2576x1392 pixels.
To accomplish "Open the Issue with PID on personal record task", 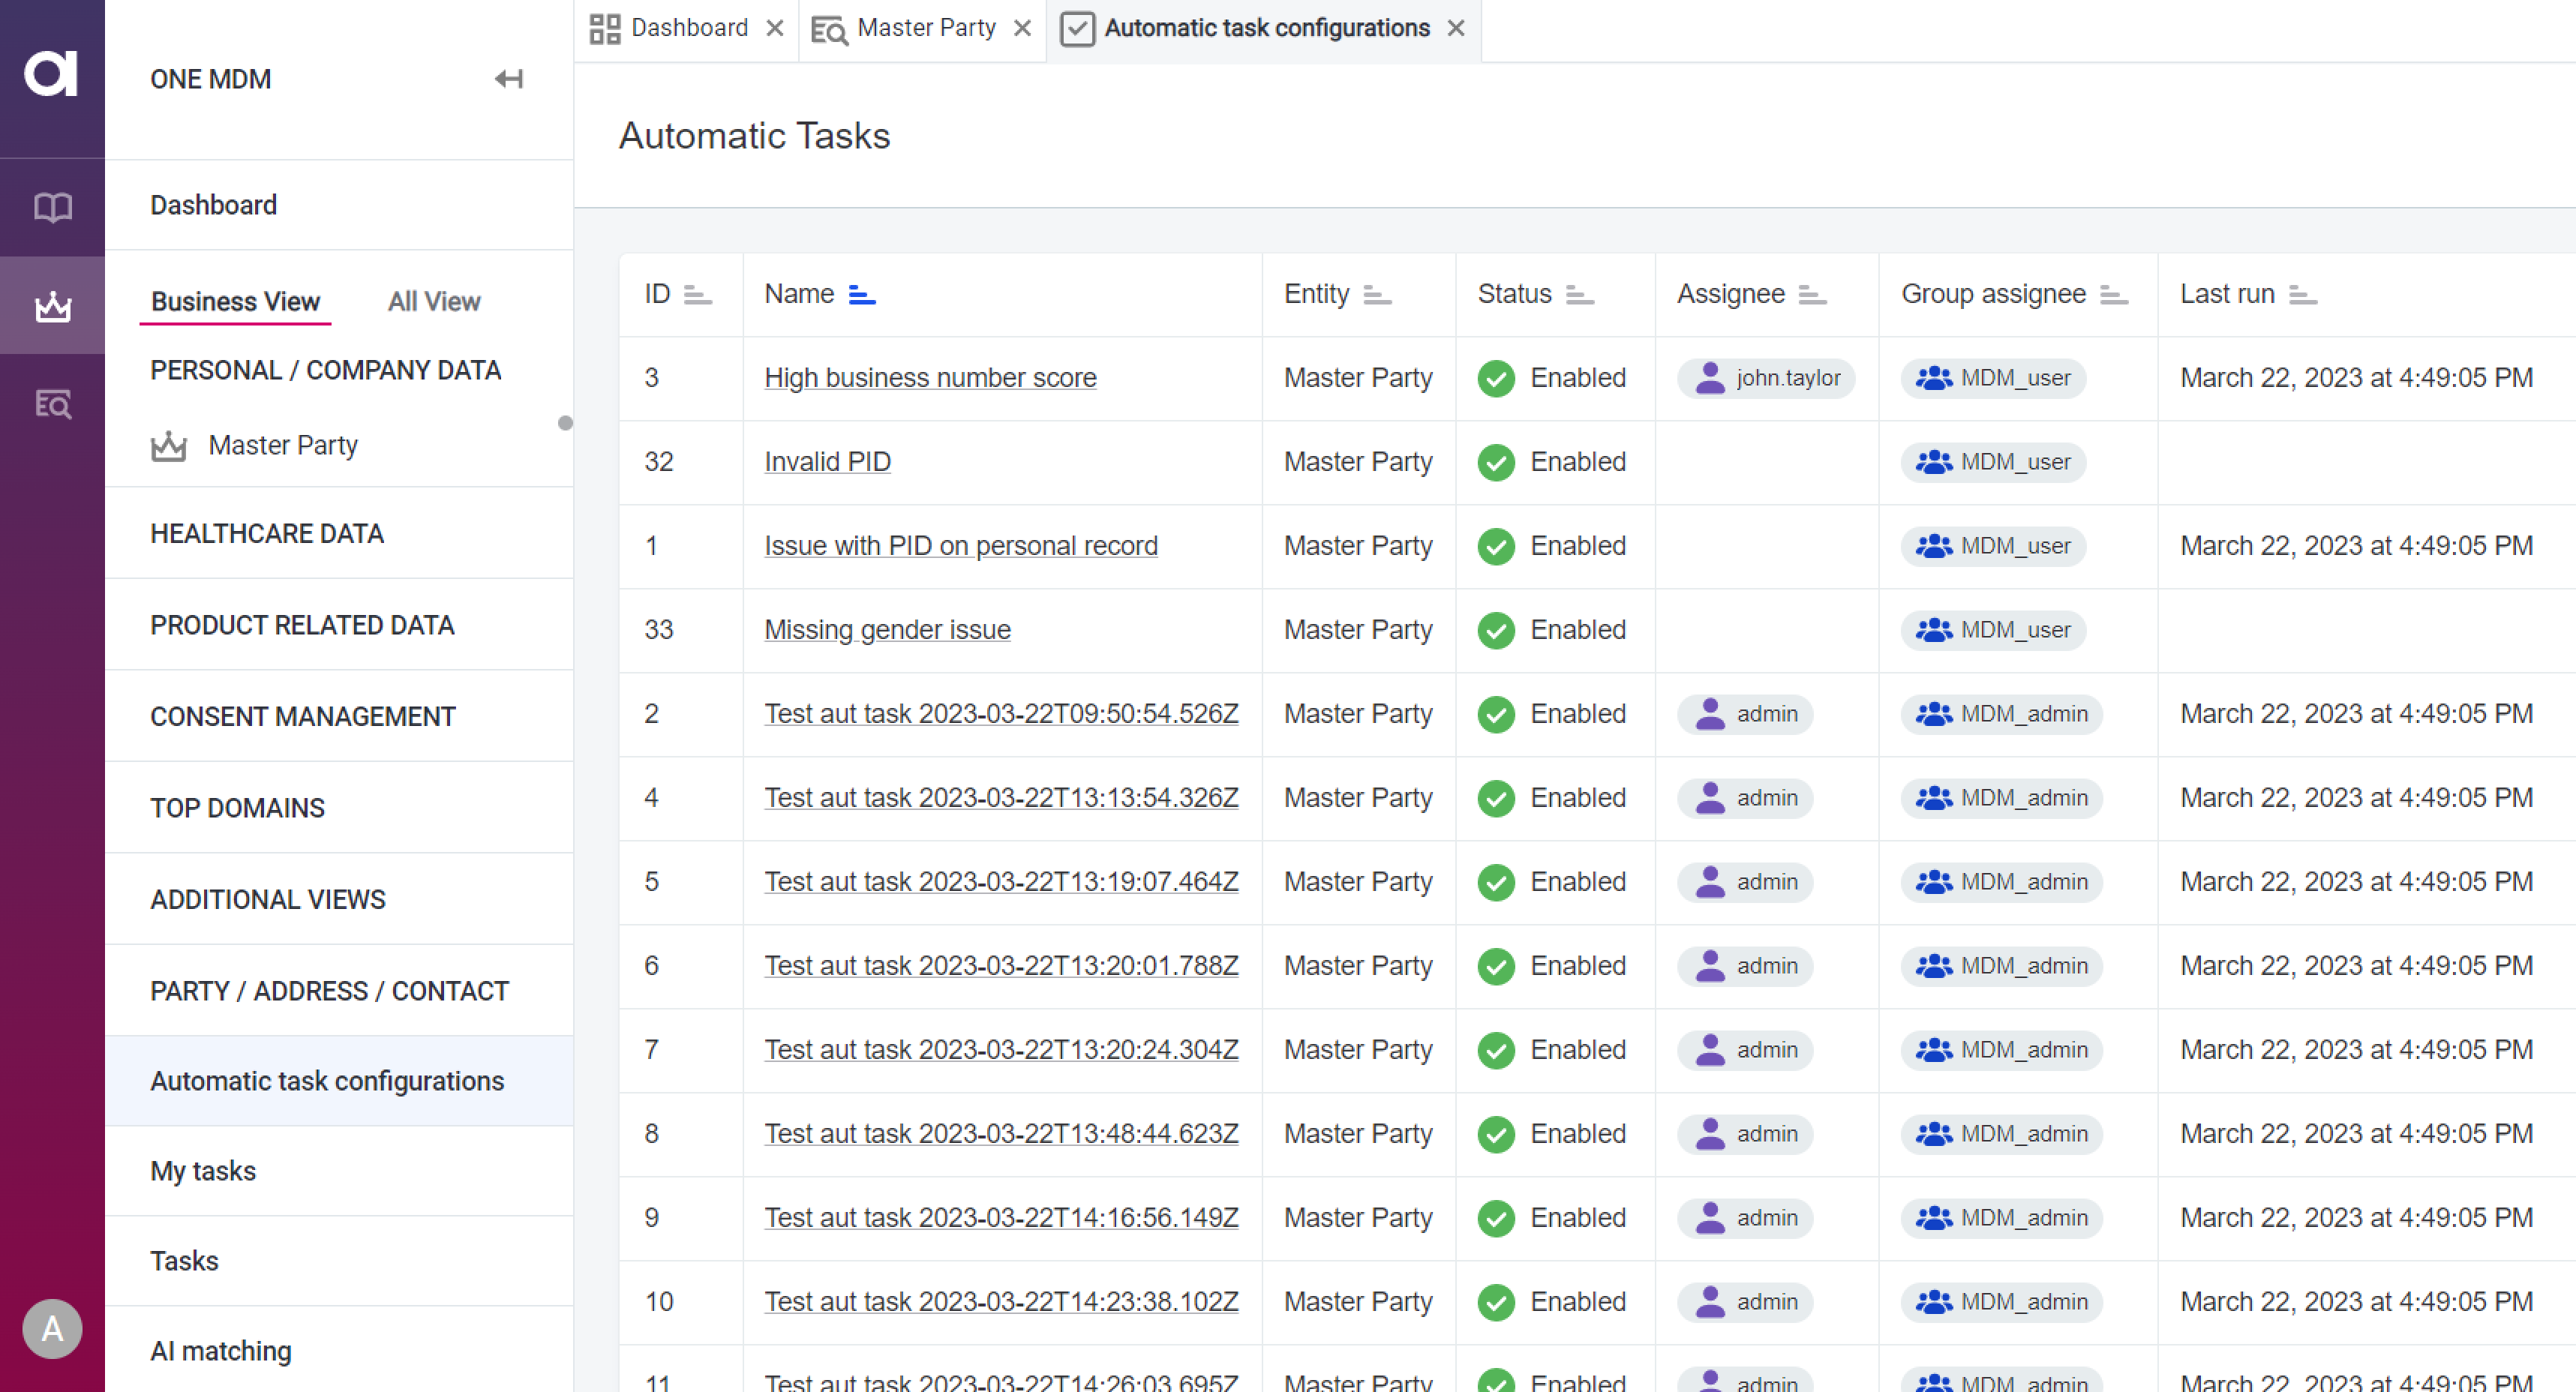I will pos(961,546).
